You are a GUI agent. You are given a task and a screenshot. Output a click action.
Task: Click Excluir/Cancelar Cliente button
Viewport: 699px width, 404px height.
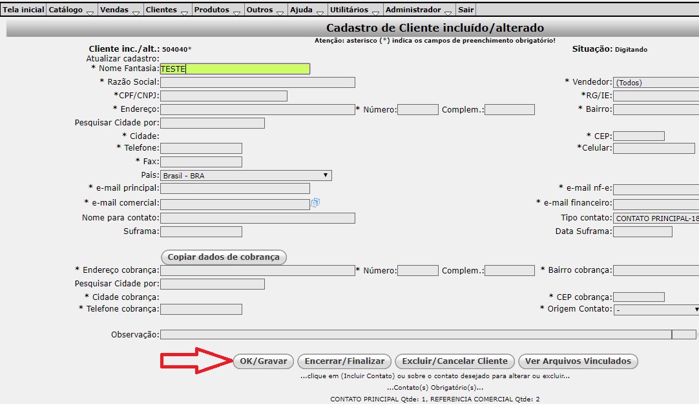pyautogui.click(x=455, y=361)
